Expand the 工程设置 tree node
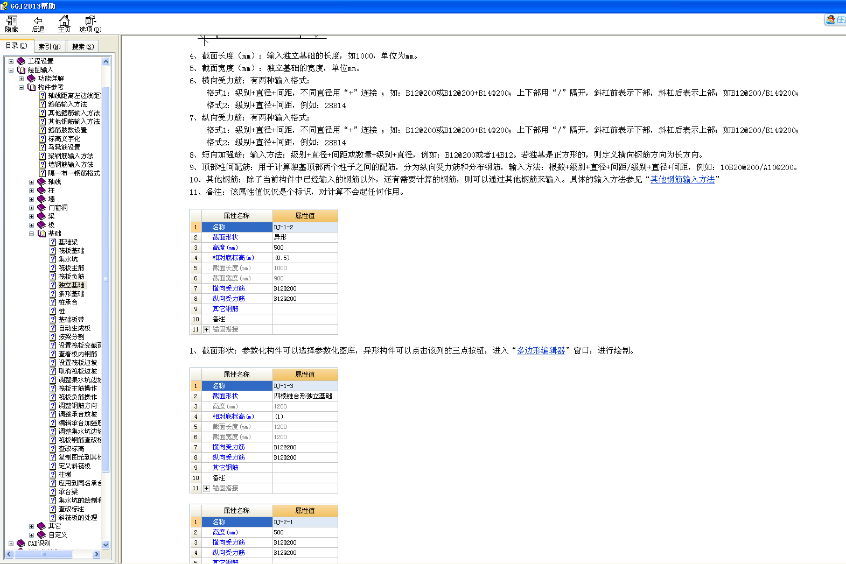Viewport: 846px width, 564px height. tap(11, 61)
